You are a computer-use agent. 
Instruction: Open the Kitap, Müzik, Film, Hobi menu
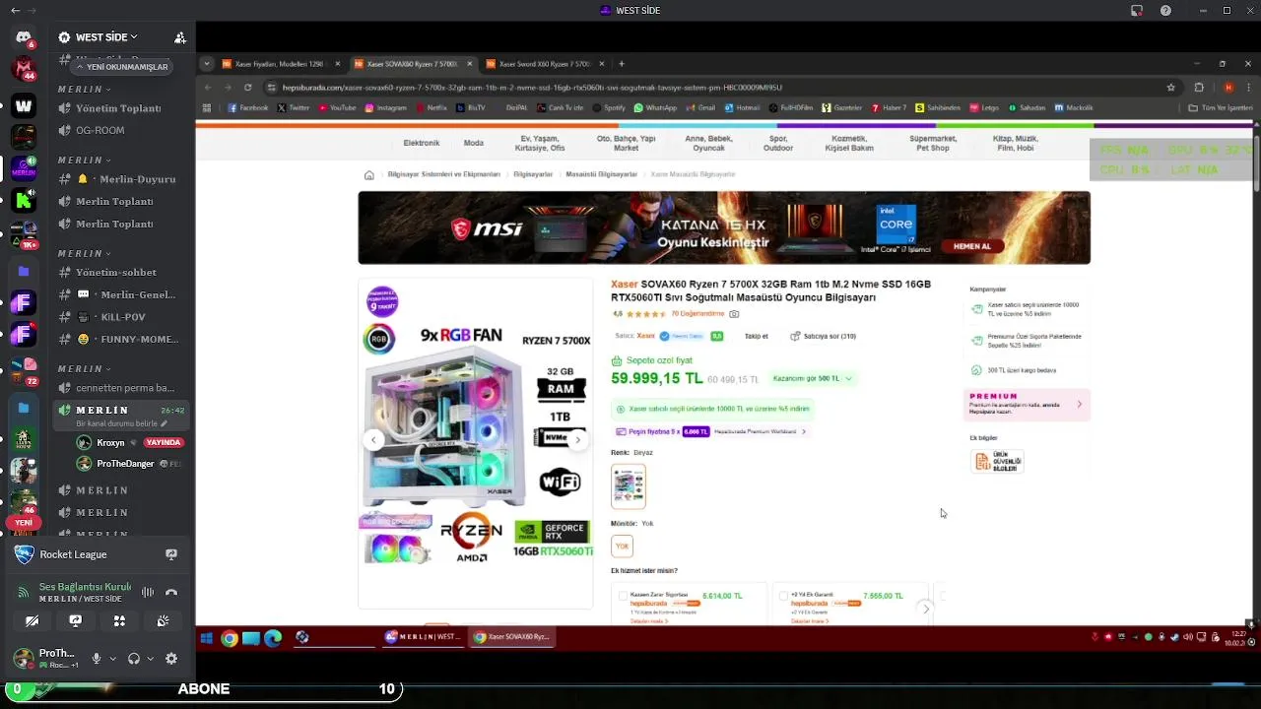(x=1016, y=144)
